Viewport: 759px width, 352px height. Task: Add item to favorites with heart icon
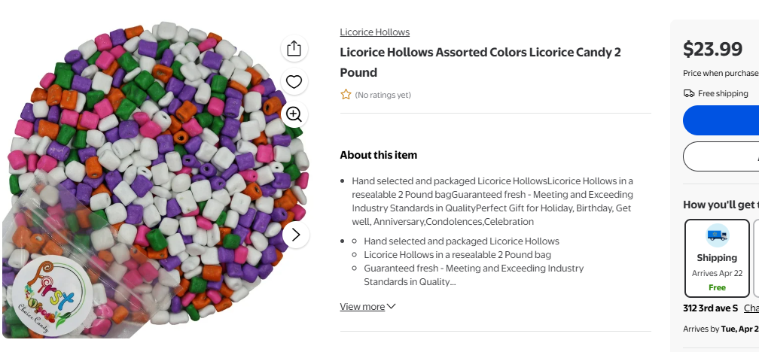[294, 82]
